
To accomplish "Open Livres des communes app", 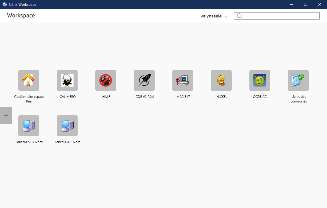I will [298, 80].
